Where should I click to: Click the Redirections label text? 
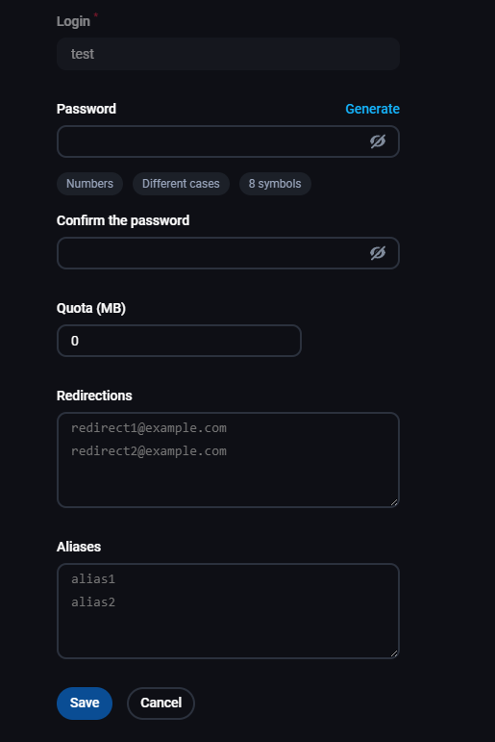[94, 396]
